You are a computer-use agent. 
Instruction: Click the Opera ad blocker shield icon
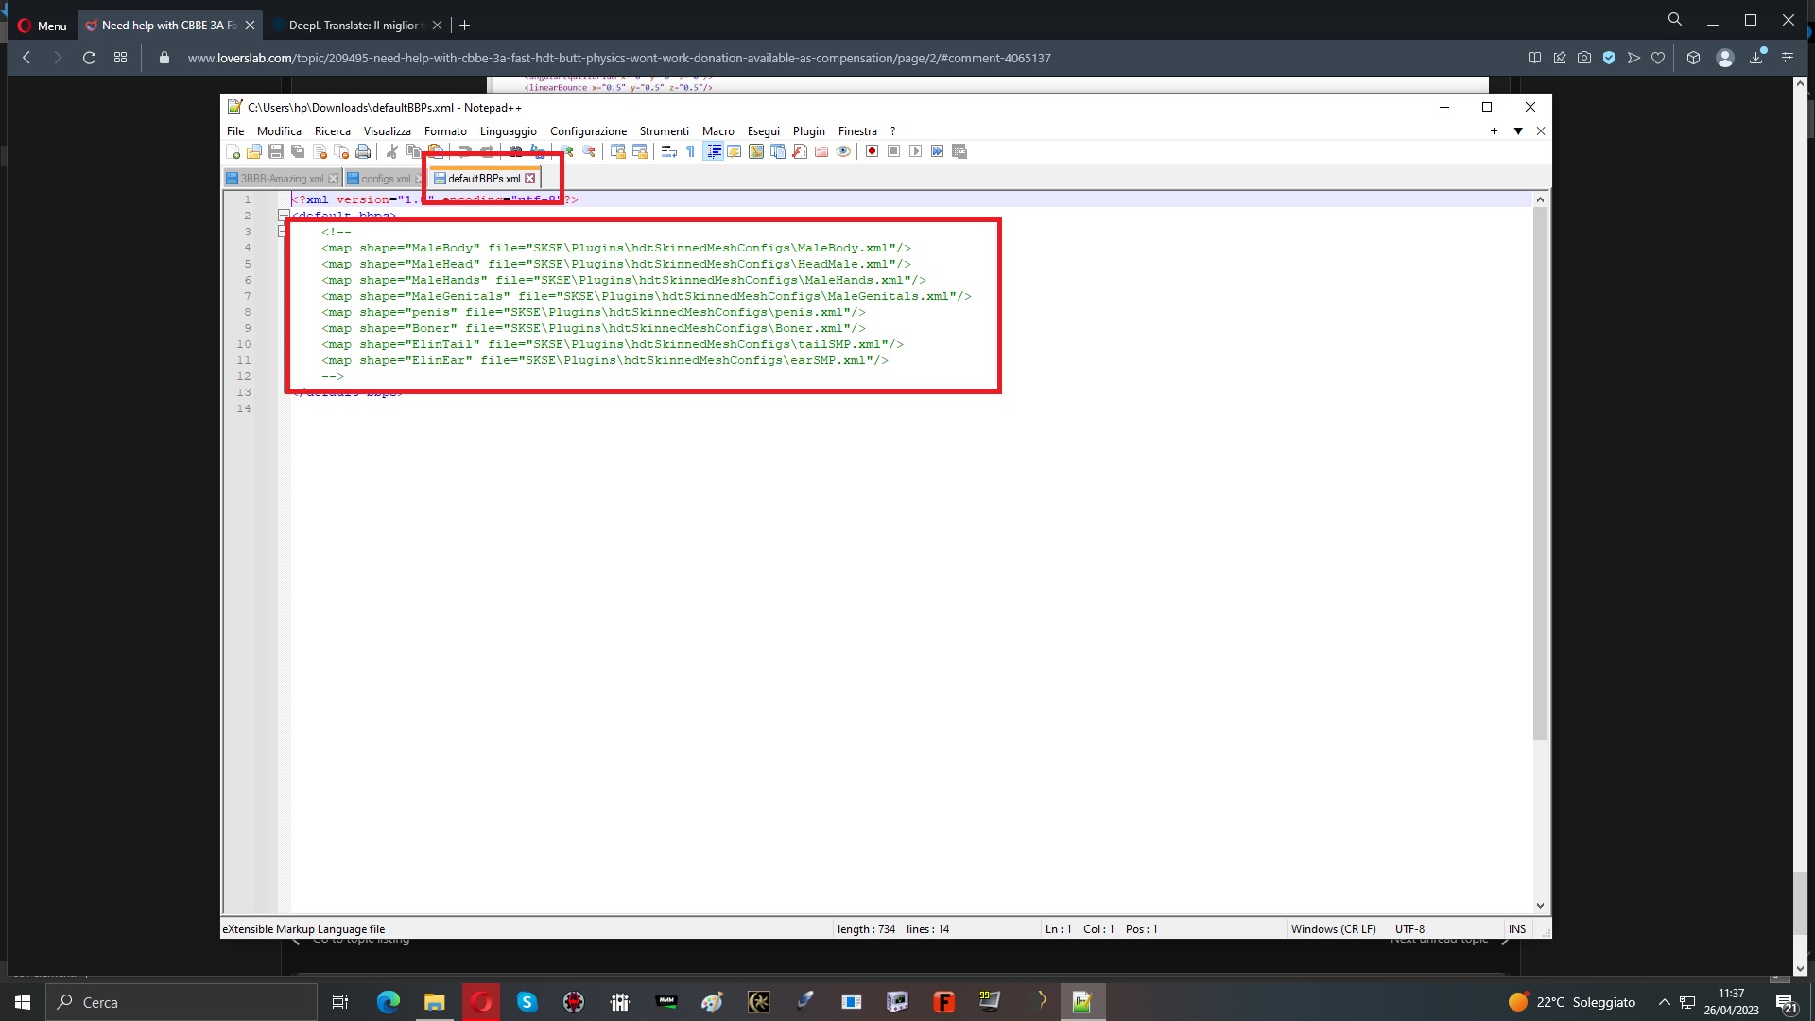(1609, 58)
